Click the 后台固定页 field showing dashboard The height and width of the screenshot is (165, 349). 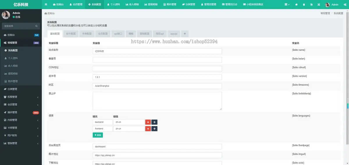click(157, 147)
